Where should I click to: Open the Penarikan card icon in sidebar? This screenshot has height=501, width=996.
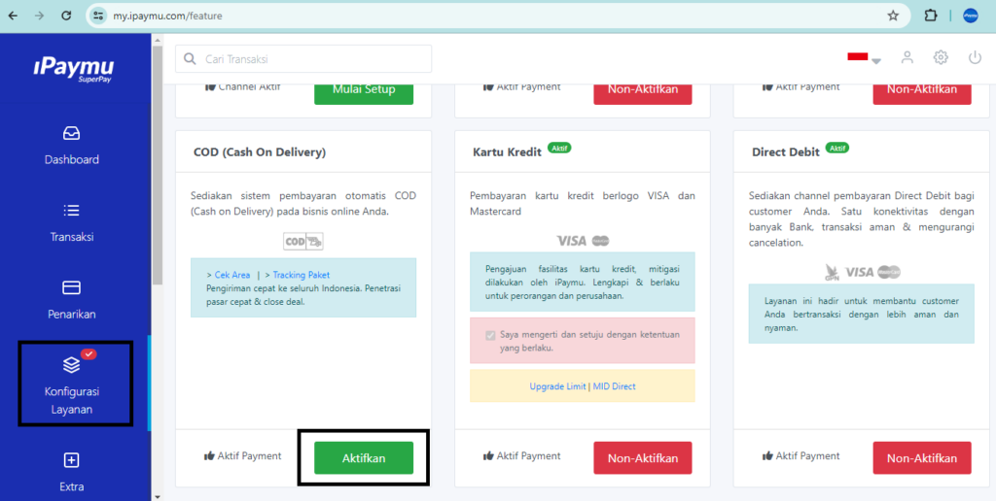click(x=71, y=287)
